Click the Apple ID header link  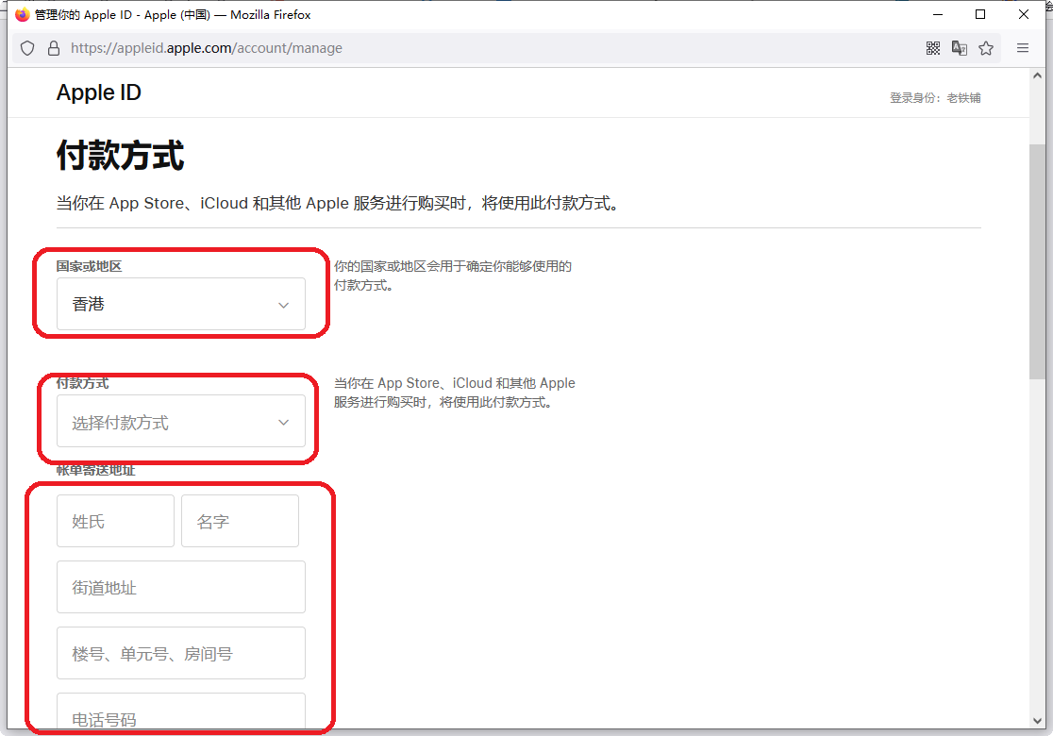[98, 92]
